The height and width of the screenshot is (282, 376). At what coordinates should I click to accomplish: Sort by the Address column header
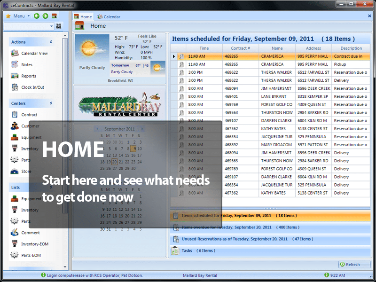point(313,48)
